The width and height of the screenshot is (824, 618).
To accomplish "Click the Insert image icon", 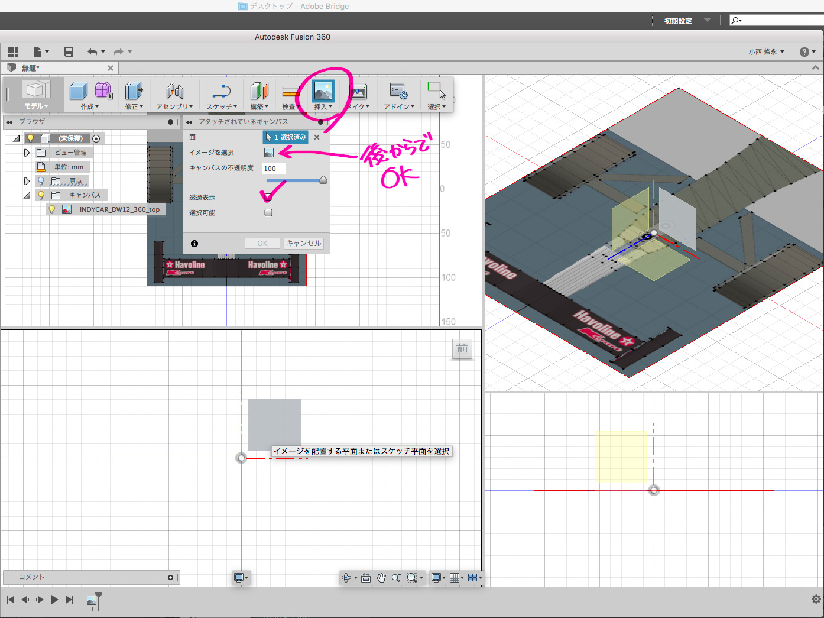I will (323, 90).
